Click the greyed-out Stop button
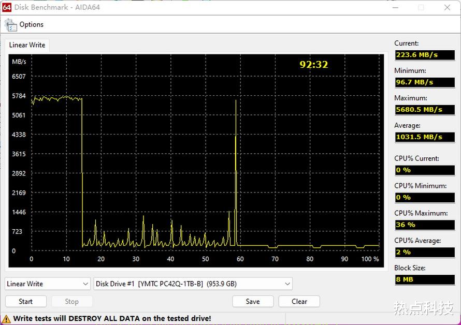 [72, 302]
